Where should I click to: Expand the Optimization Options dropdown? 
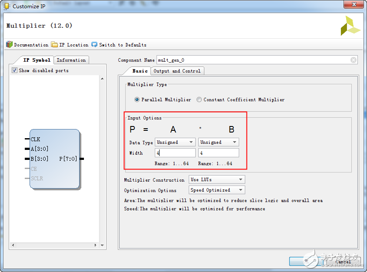[217, 190]
